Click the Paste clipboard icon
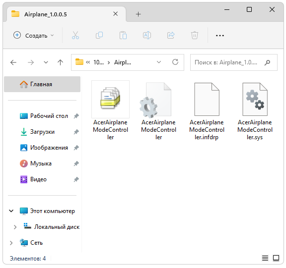This screenshot has width=286, height=268. [x=123, y=35]
